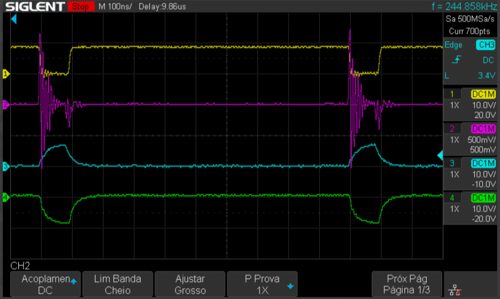Toggle Ajustar Grosso adjust mode
This screenshot has width=500, height=299.
190,284
